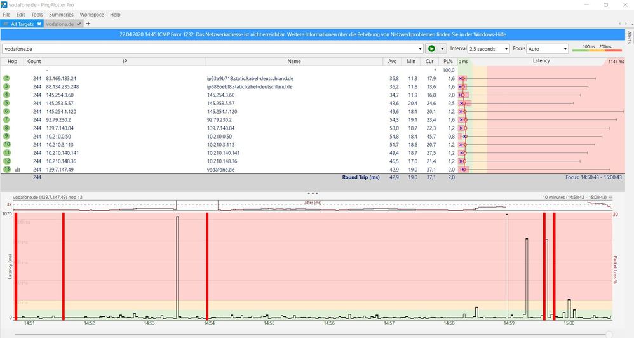Screen dimensions: 634x338
Task: Select hop 5 green circle icon
Action: 6,103
